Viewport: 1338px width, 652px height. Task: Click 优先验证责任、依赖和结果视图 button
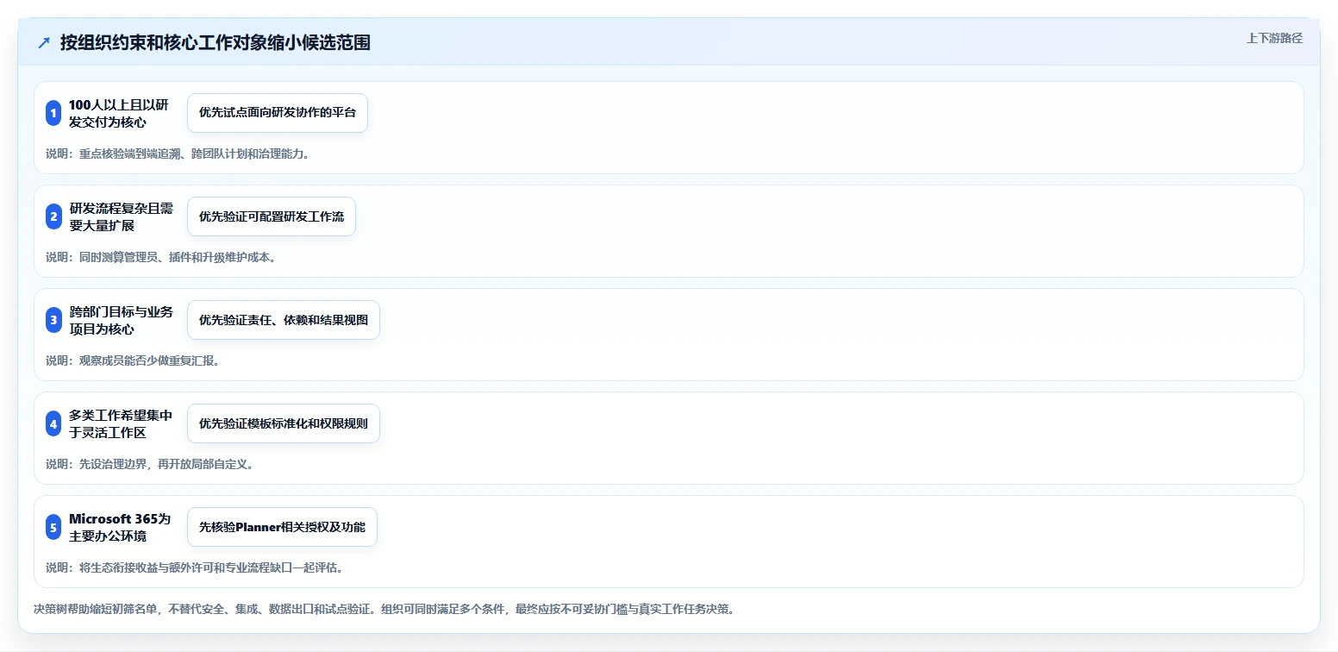pos(284,320)
